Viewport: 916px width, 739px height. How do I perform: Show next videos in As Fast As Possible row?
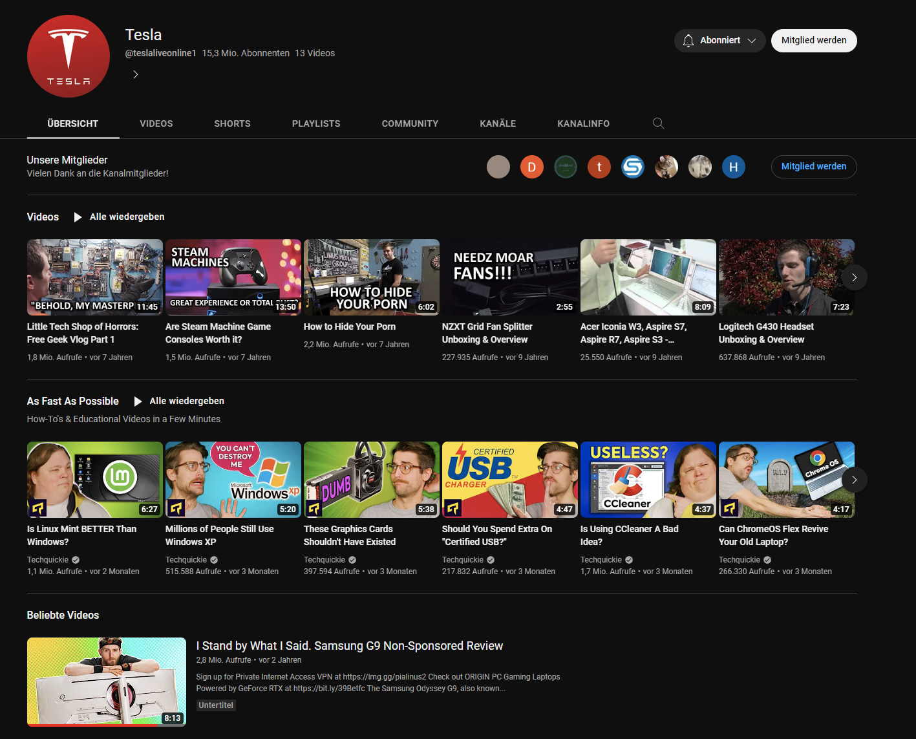click(x=854, y=480)
